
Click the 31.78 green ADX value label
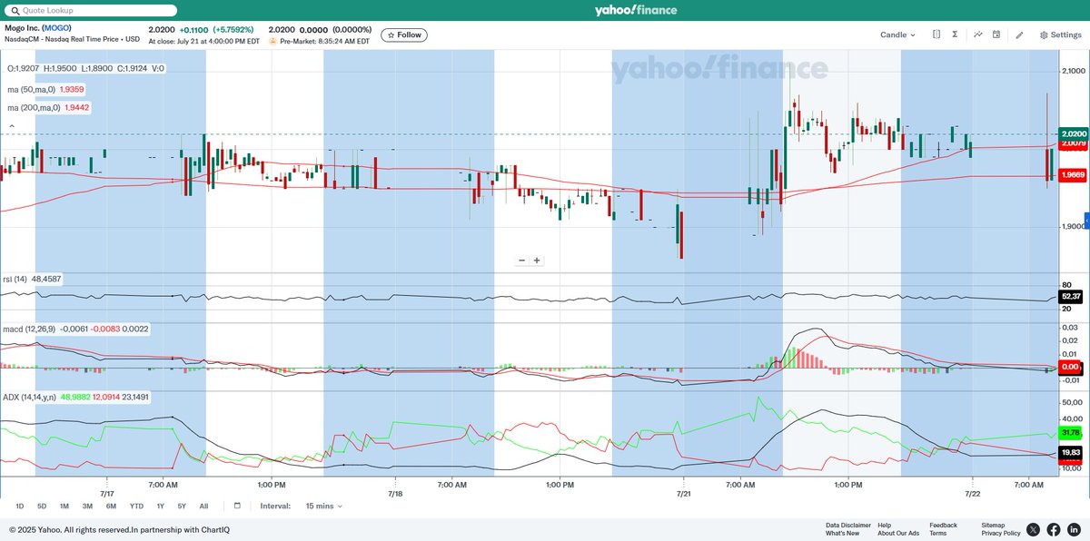tap(1071, 433)
